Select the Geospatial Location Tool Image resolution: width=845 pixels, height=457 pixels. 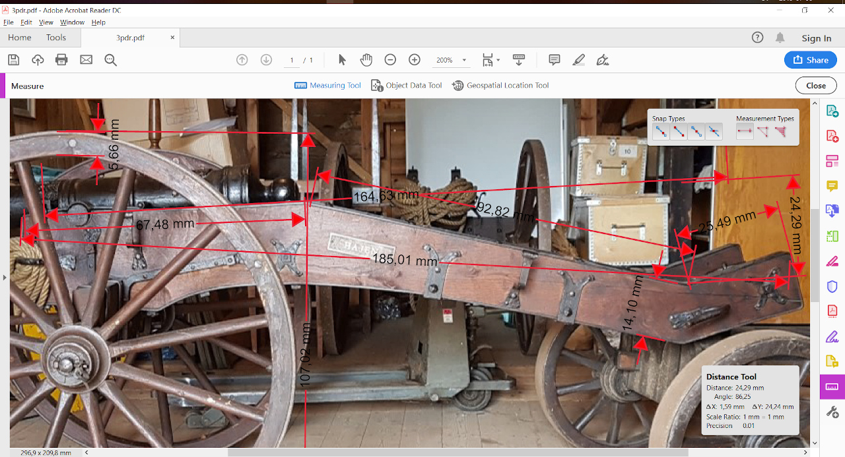[500, 86]
